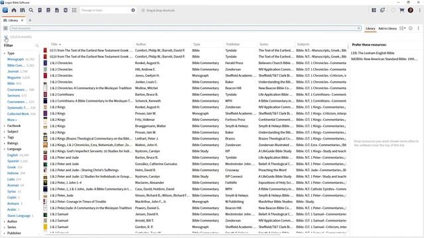Open 1 & 2 Peter: Courage in Times of Trouble

pyautogui.click(x=195, y=202)
